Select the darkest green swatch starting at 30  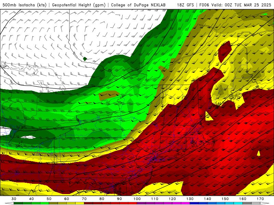[18, 203]
